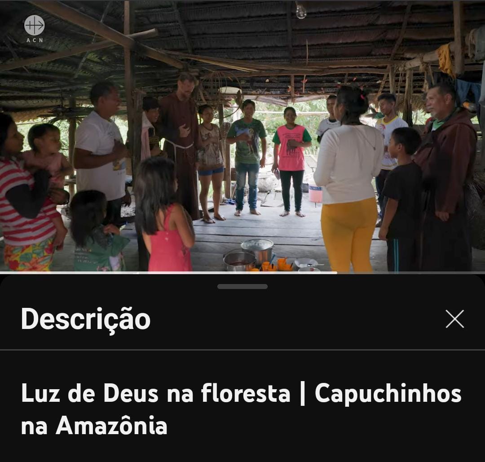Tap the cooking pots on the floor in video
485x462 pixels.
[x=249, y=255]
